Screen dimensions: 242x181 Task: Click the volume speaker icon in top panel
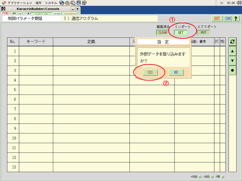pos(239,3)
